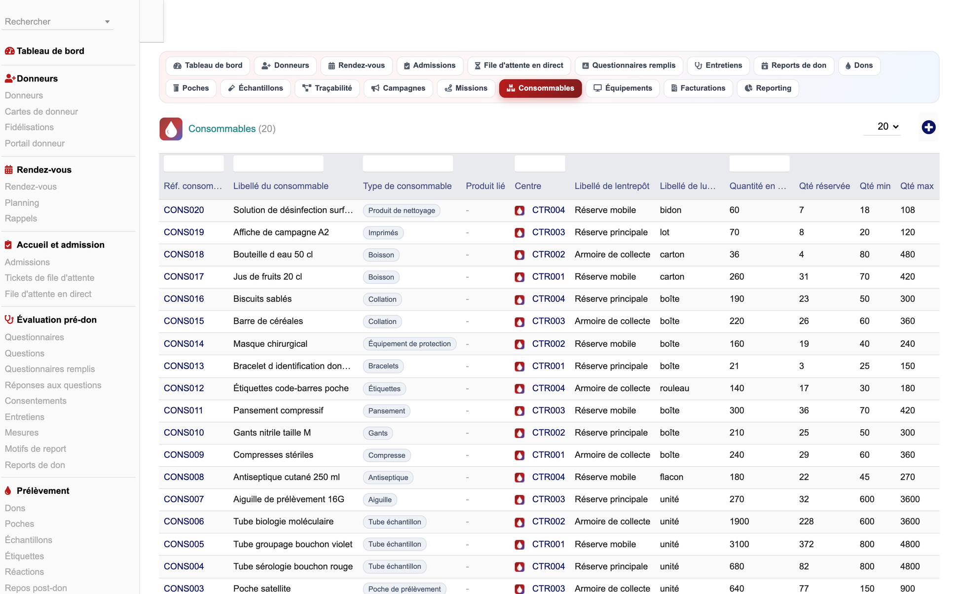Click the centre icon in the CONS020 row
960x594 pixels.
tap(519, 211)
